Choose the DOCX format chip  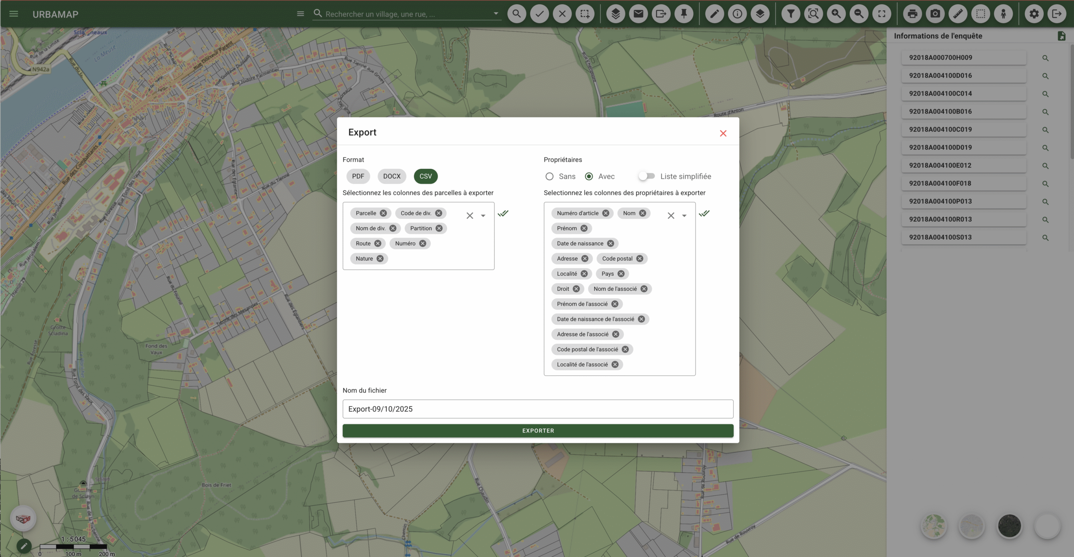[x=391, y=176]
